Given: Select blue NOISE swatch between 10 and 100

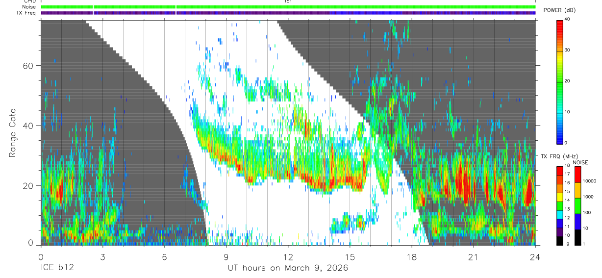Looking at the screenshot, I should click(x=577, y=221).
